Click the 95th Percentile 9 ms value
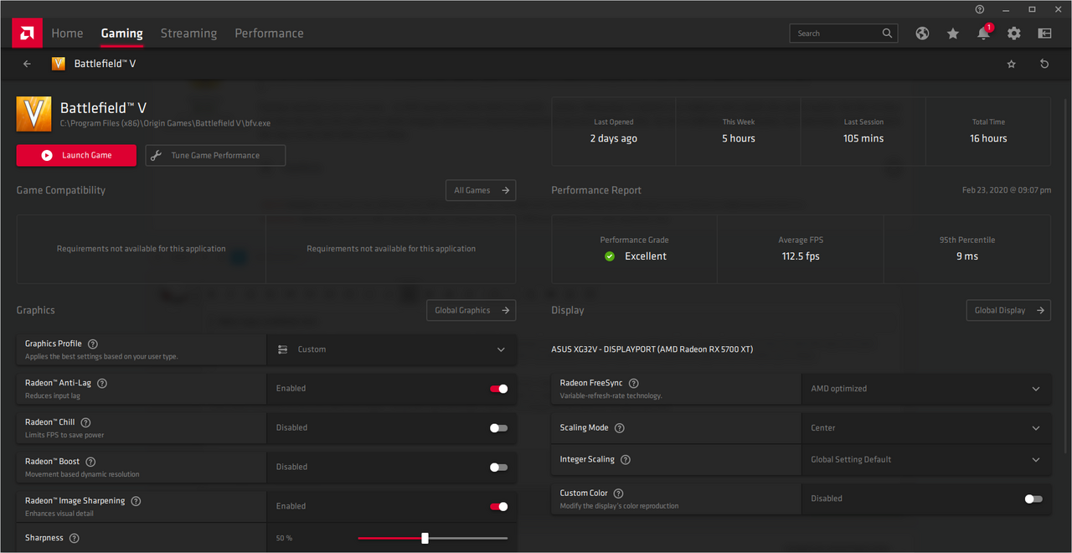This screenshot has height=553, width=1072. click(966, 256)
